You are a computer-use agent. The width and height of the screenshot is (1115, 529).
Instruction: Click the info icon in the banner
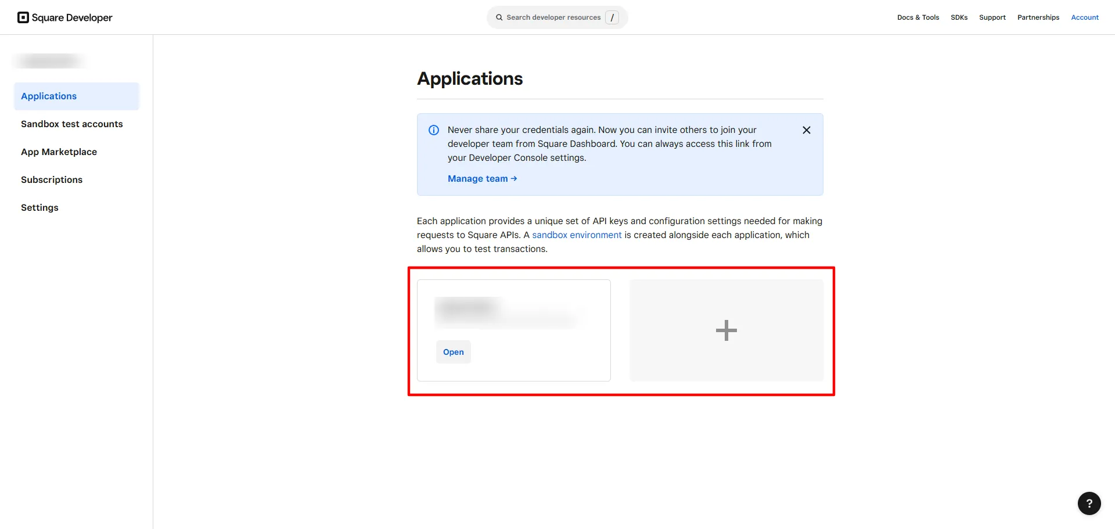point(434,130)
